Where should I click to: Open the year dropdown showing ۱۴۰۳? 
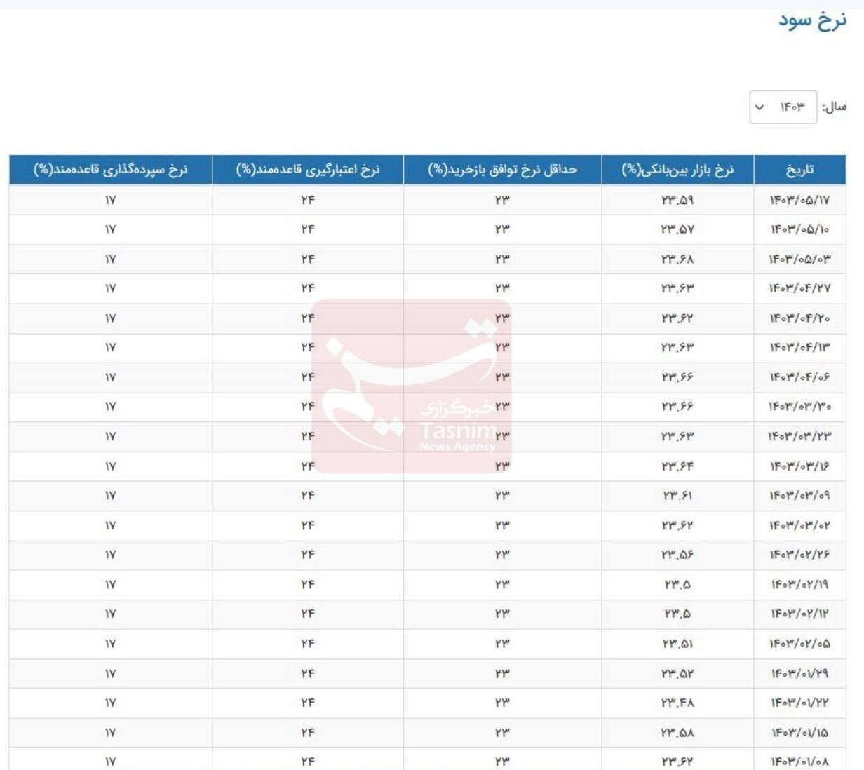coord(783,107)
